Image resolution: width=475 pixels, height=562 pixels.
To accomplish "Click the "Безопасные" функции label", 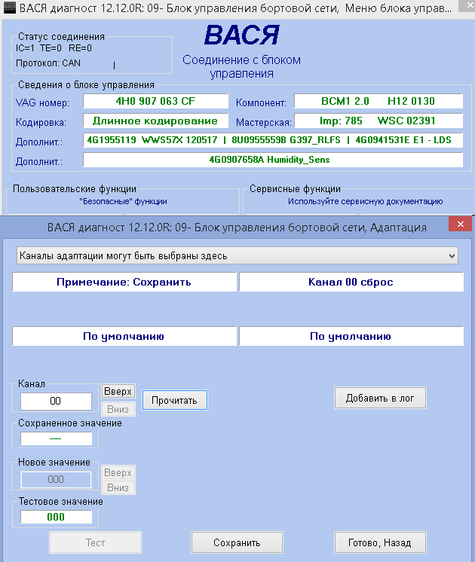I will pyautogui.click(x=123, y=201).
